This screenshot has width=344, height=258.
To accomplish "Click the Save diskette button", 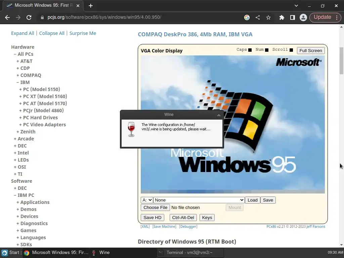I will click(x=268, y=200).
